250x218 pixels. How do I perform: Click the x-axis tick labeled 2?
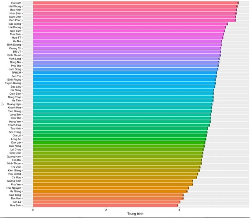pyautogui.click(x=106, y=210)
